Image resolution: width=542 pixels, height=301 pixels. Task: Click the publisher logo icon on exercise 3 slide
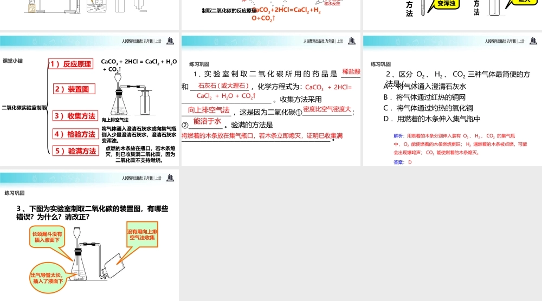point(170,178)
